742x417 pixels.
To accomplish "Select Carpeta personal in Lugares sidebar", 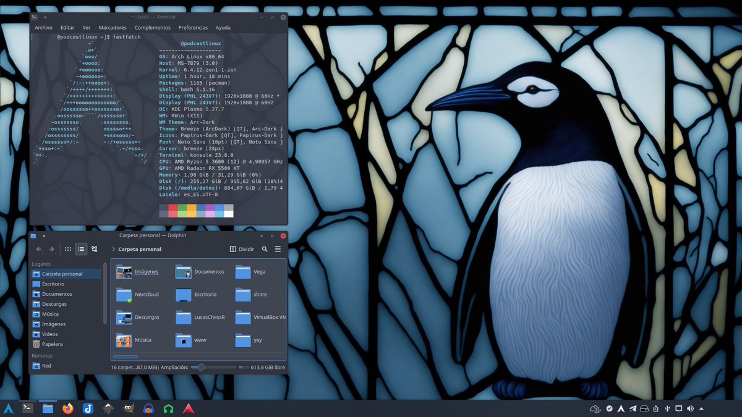I will click(66, 274).
